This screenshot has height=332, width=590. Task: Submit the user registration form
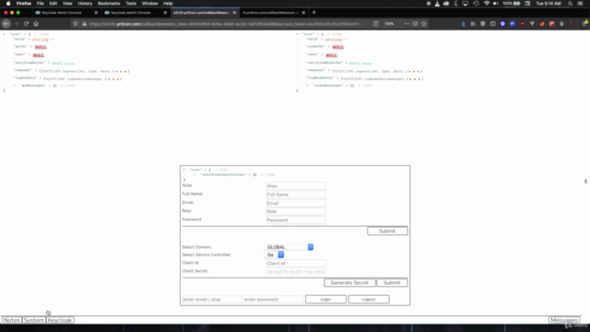tap(387, 231)
